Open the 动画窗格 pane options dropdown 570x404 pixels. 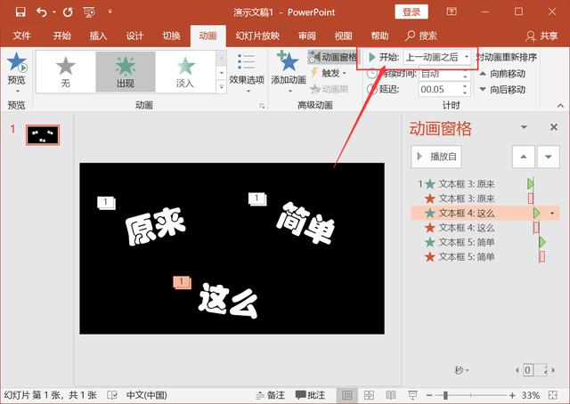524,127
